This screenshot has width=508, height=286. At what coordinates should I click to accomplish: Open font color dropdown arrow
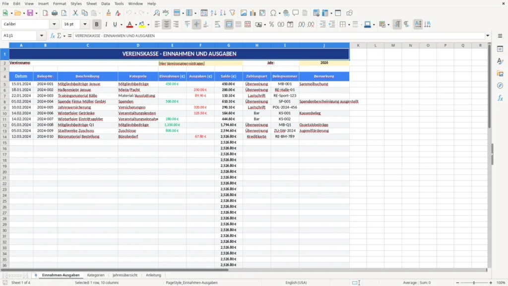coord(136,25)
